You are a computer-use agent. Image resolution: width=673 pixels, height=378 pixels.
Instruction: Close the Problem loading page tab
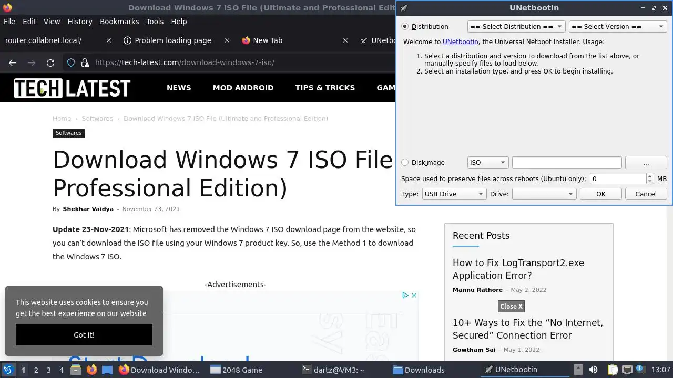227,40
